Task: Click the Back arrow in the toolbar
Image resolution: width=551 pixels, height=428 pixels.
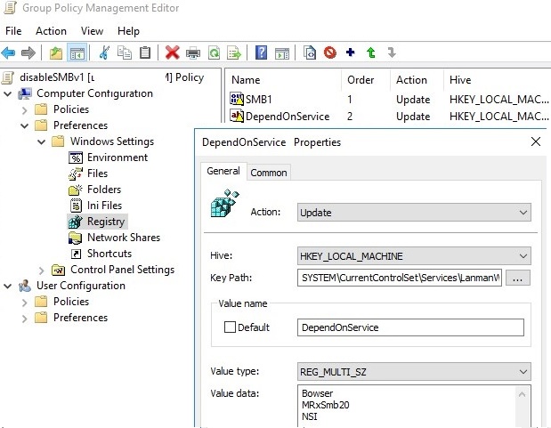Action: (10, 53)
